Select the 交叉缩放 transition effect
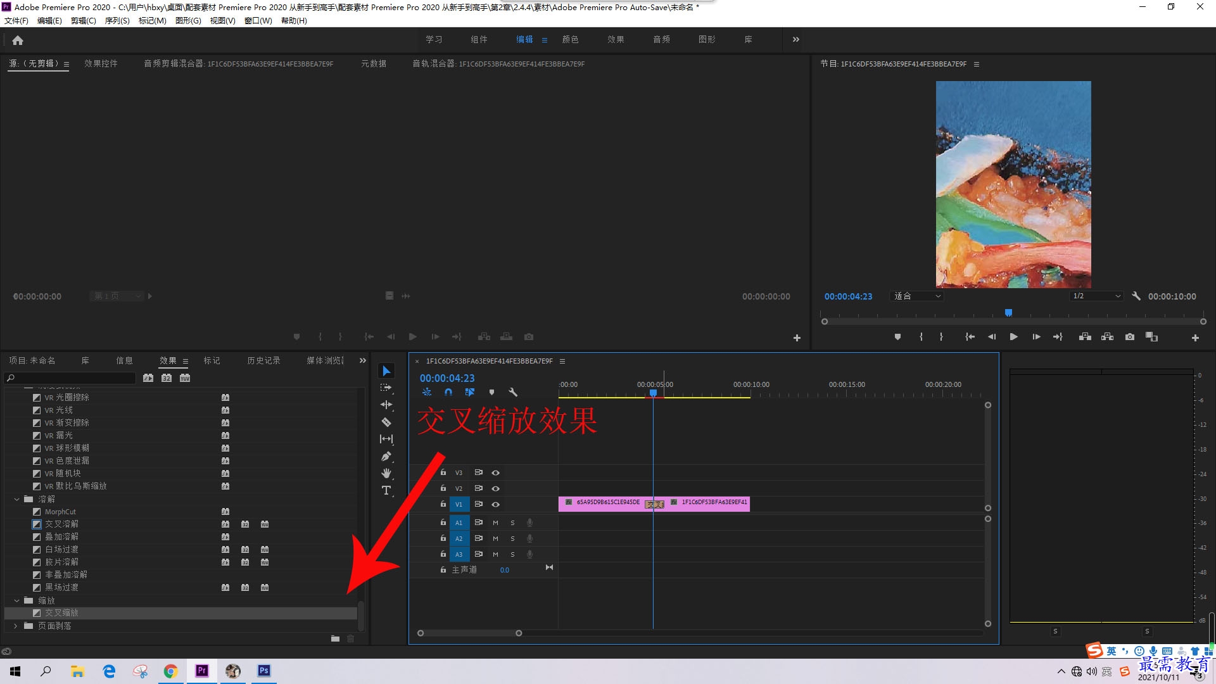Image resolution: width=1216 pixels, height=684 pixels. [181, 613]
